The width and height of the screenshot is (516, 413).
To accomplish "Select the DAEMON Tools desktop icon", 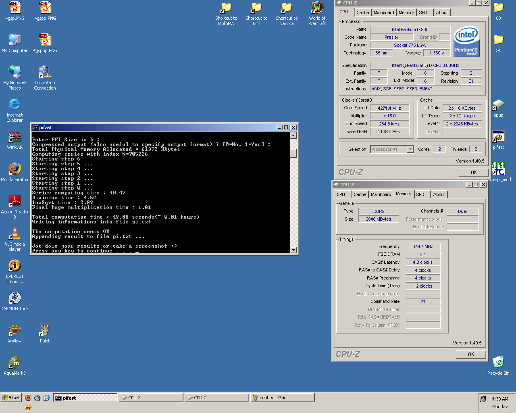I will [x=15, y=301].
